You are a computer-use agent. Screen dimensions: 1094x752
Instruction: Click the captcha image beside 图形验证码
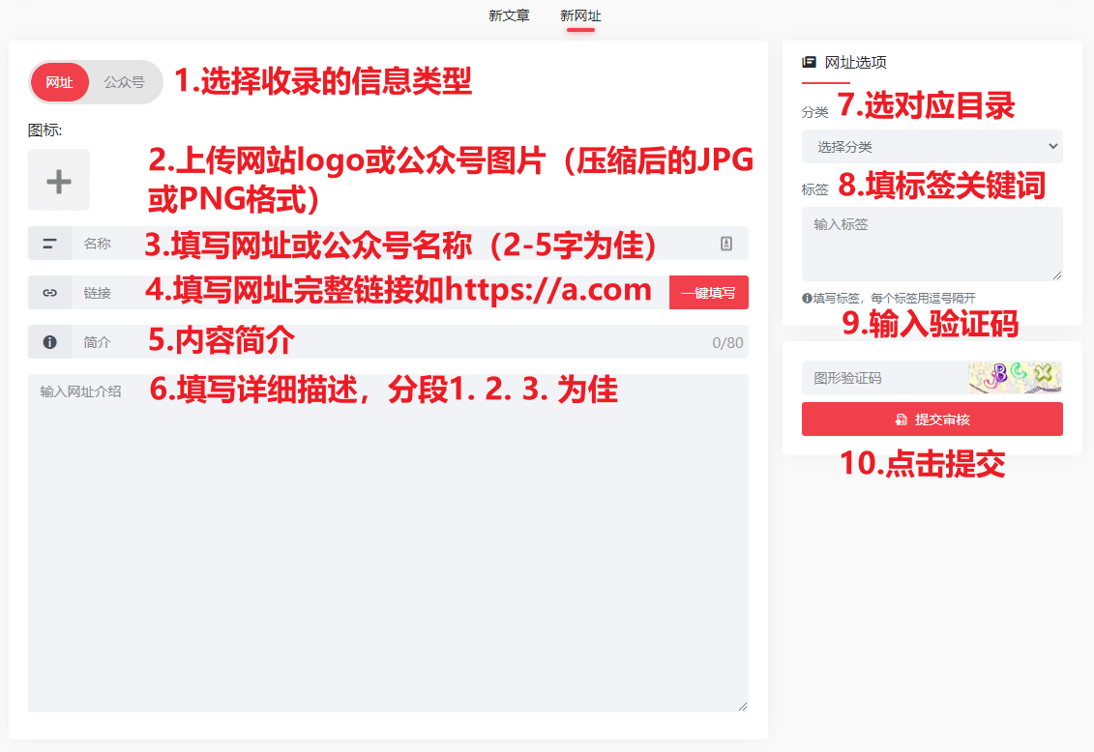coord(1014,377)
